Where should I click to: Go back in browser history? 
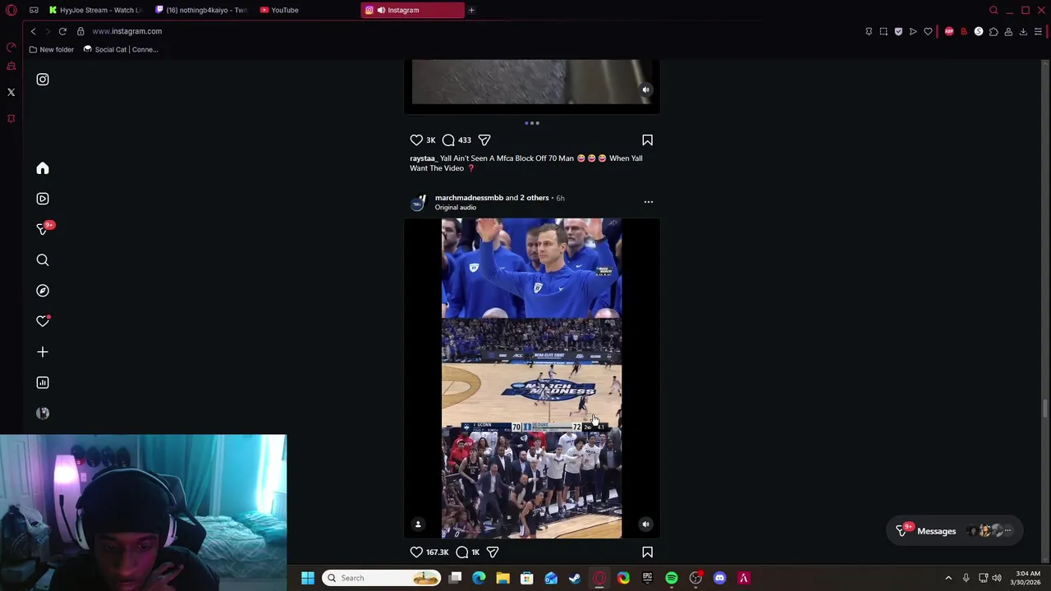(x=33, y=31)
